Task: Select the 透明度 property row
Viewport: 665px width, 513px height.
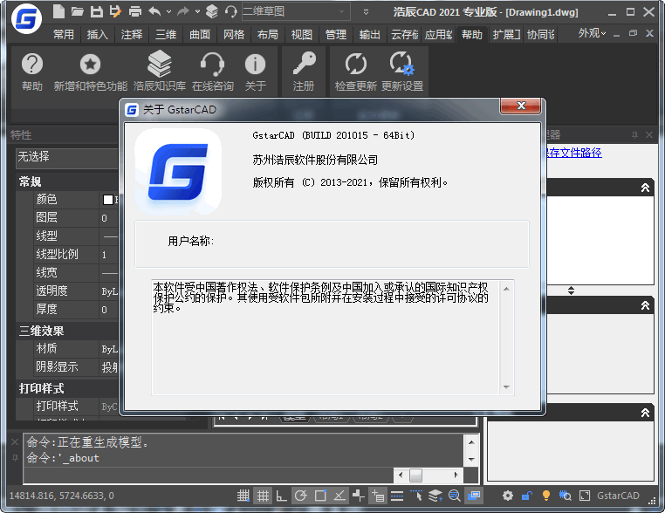Action: click(x=68, y=291)
